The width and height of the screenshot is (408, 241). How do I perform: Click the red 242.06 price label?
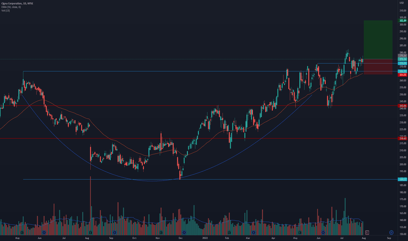(403, 106)
